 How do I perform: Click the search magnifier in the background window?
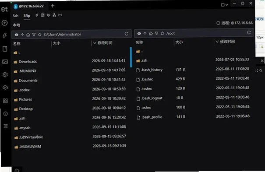pyautogui.click(x=261, y=71)
